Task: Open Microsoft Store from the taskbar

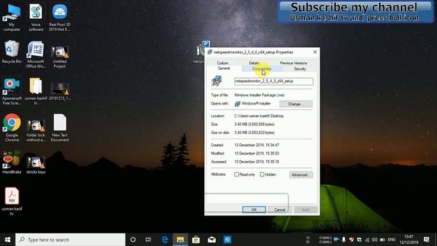Action: (196, 240)
